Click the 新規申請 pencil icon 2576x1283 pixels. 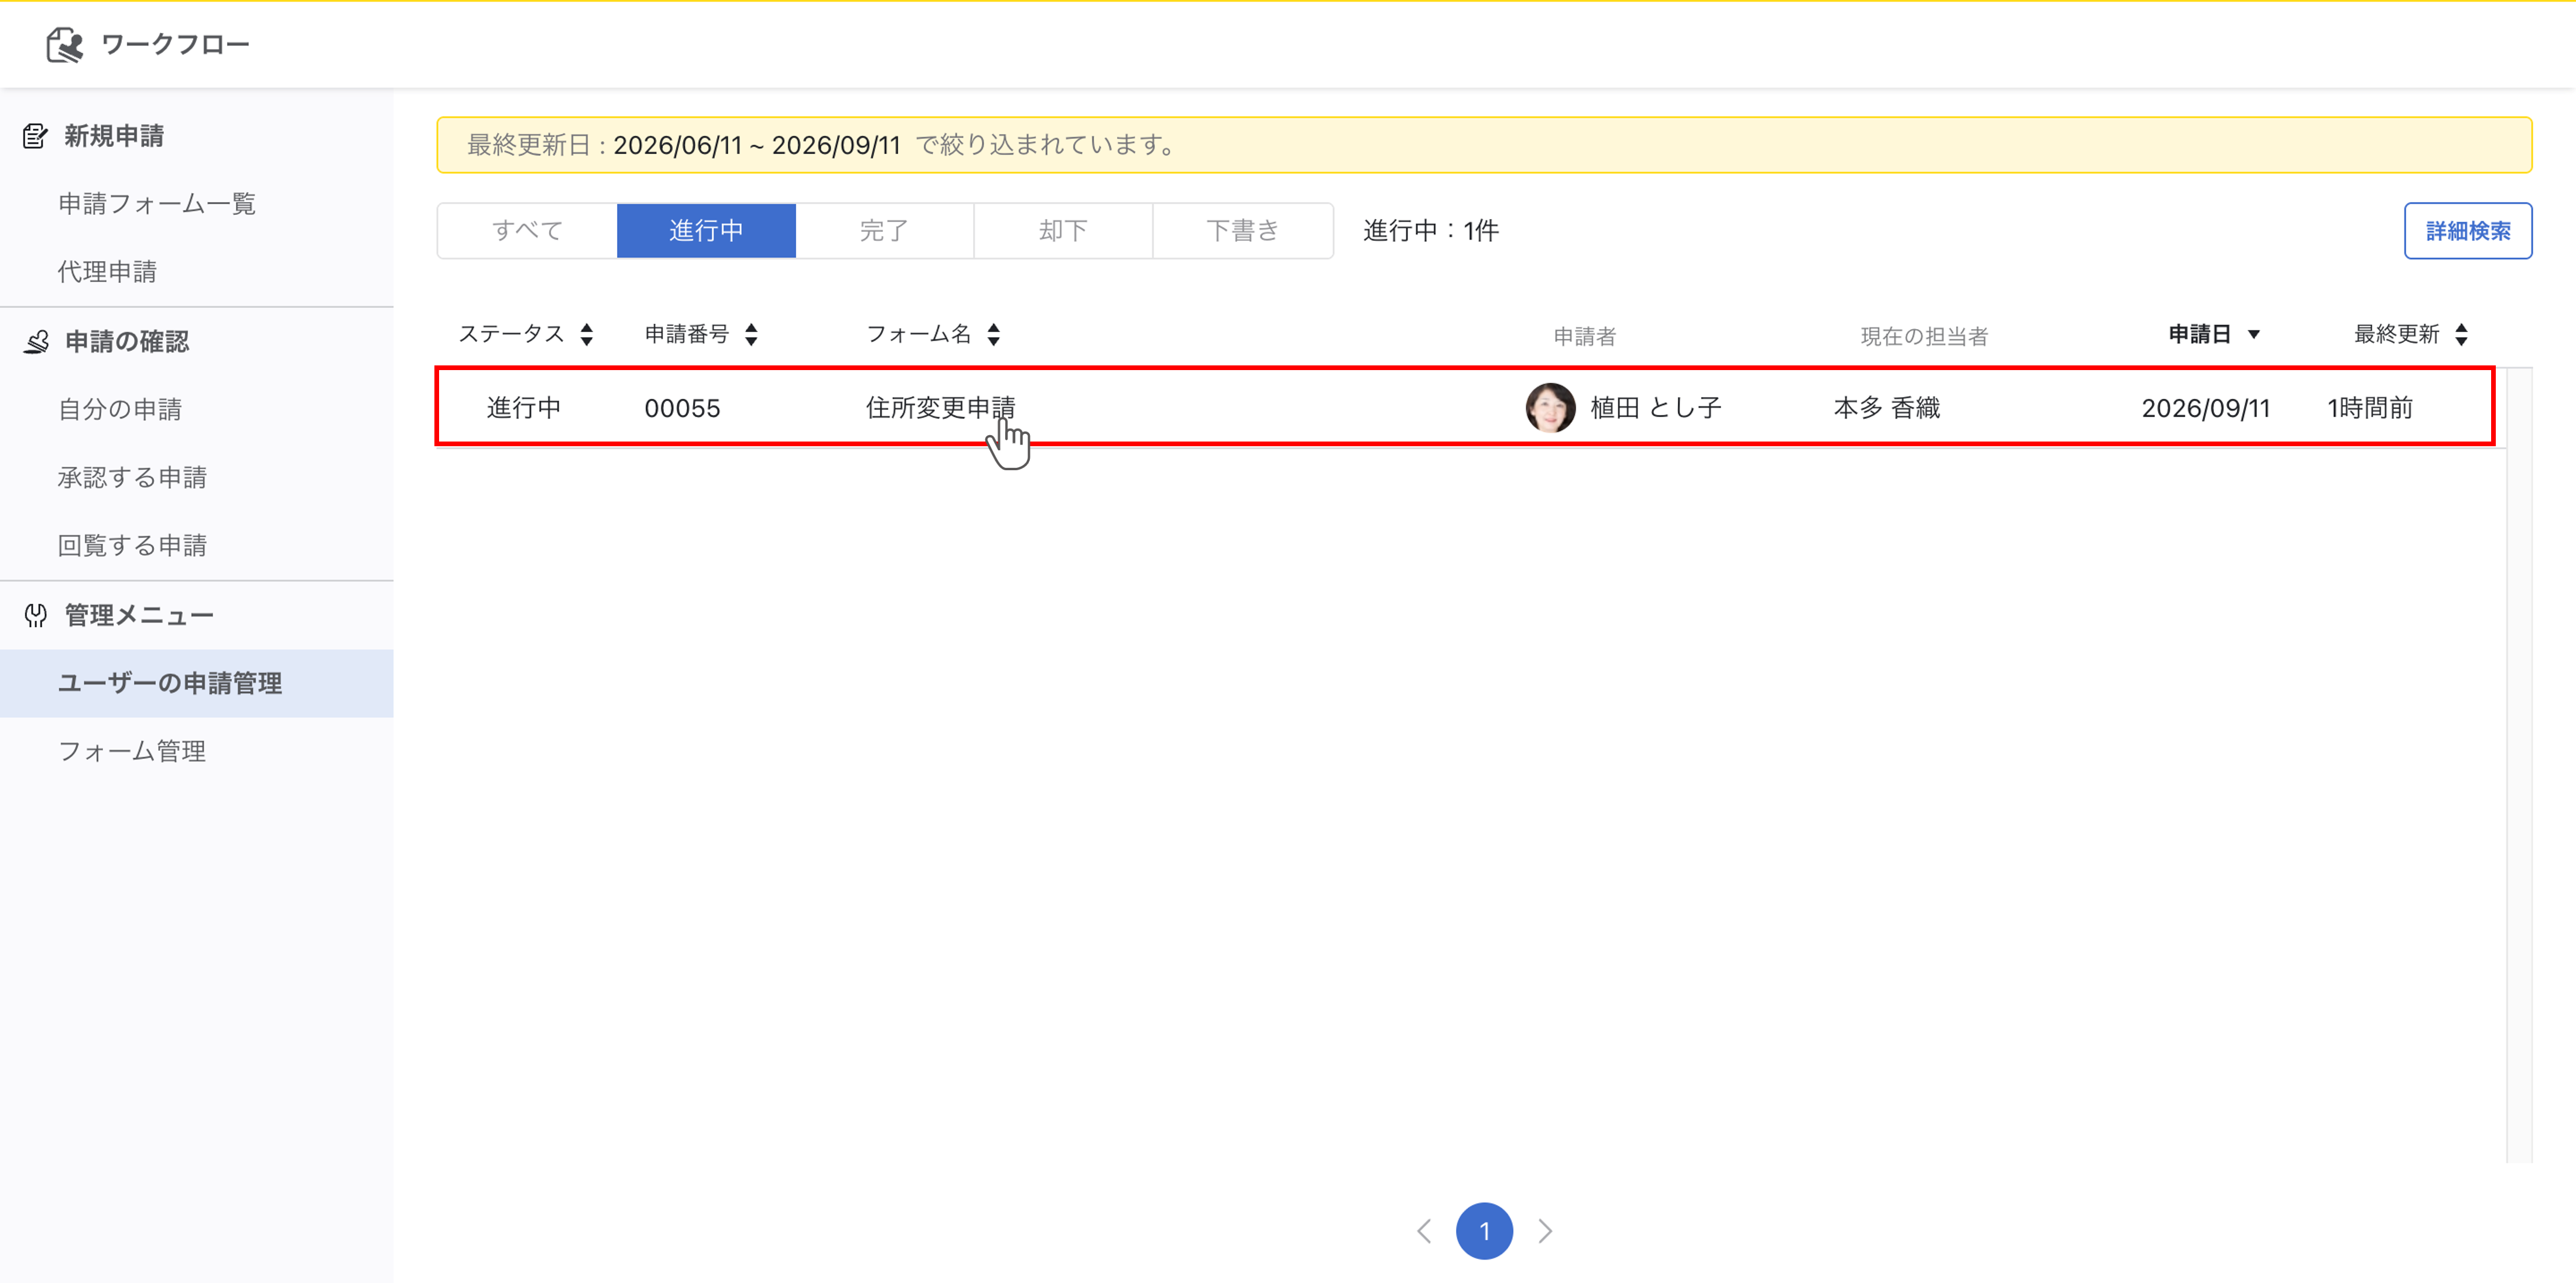[36, 136]
